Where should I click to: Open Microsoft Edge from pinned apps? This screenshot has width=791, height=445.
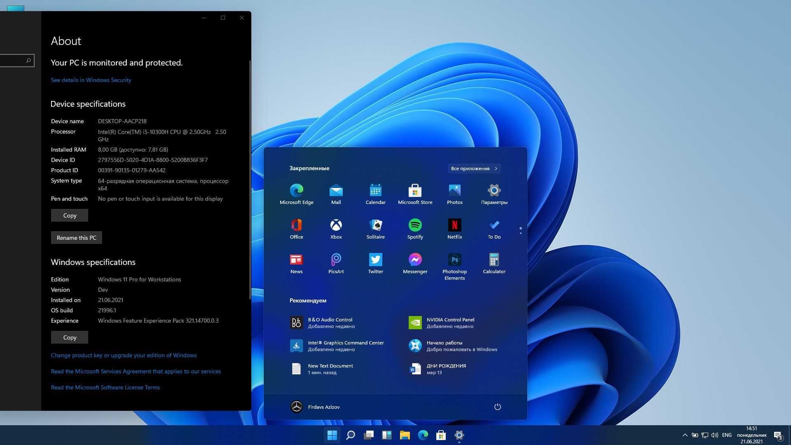tap(297, 194)
